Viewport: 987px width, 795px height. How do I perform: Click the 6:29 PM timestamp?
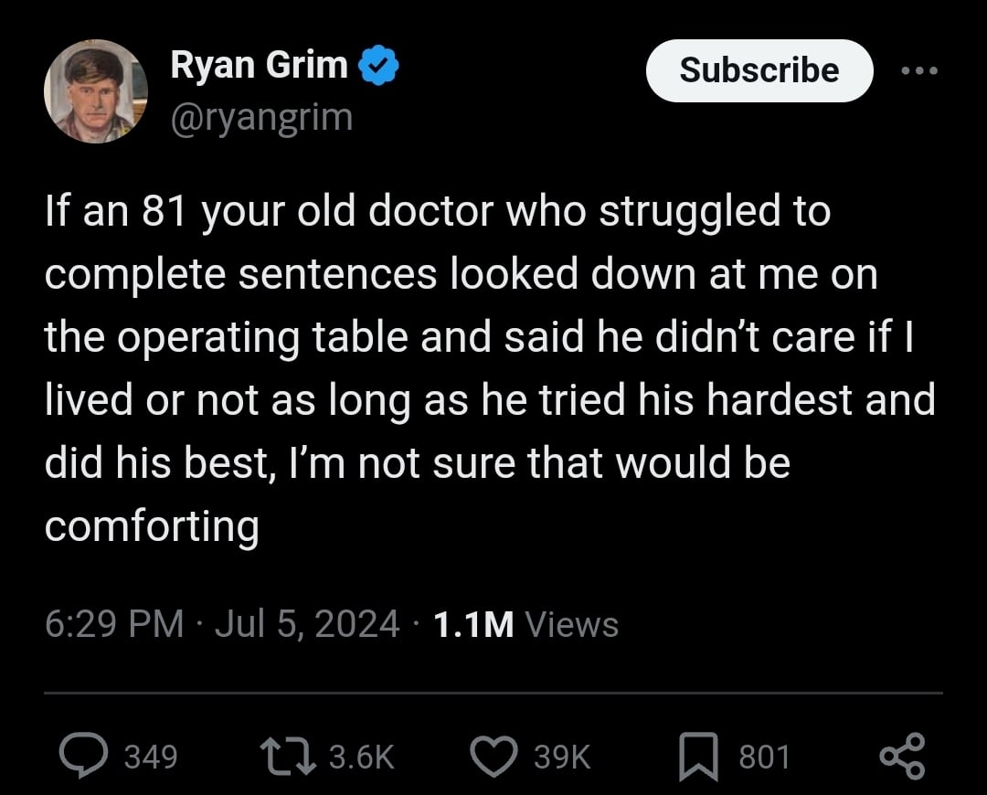[x=113, y=625]
